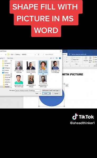Select the blue circle shape in document

51,101
